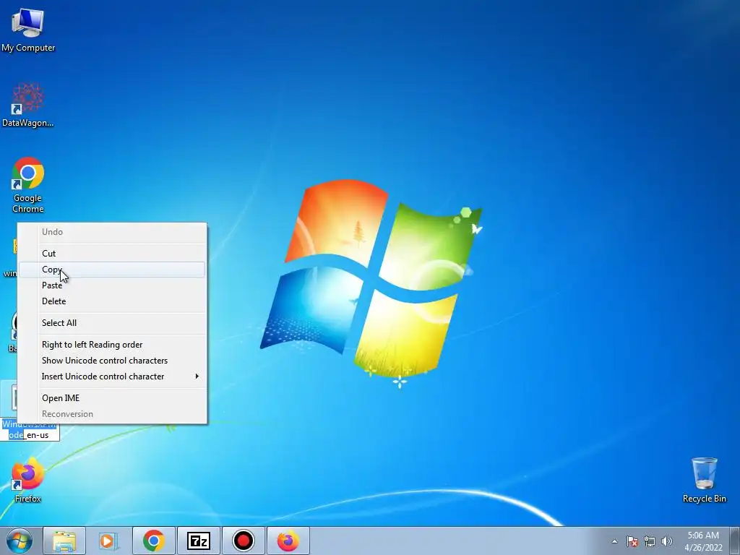
Task: Open the Action Center flag icon
Action: pyautogui.click(x=632, y=541)
